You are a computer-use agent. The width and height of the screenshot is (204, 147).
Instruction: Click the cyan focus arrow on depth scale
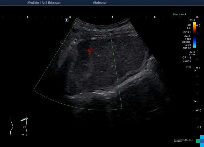[195, 70]
